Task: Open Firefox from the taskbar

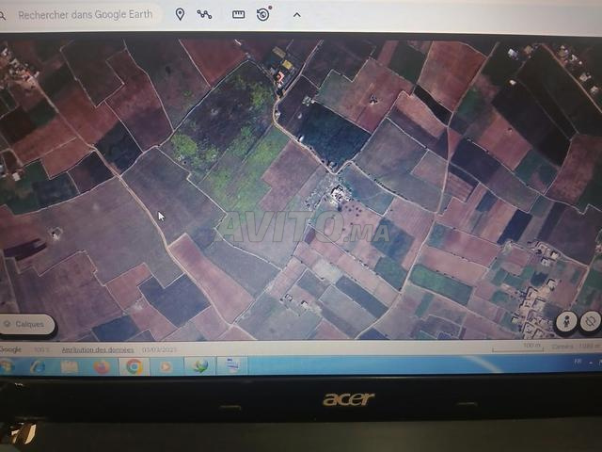Action: point(102,366)
